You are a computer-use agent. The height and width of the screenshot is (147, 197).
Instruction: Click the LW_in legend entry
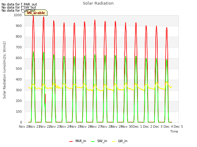[120, 141]
